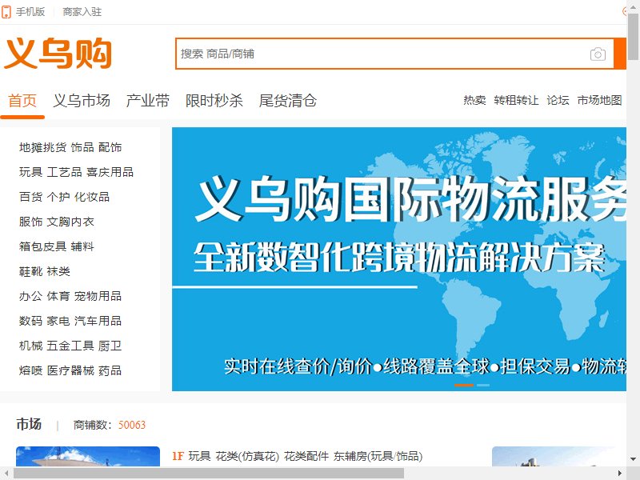
Task: Open the 花类(仿真花) link
Action: tap(247, 456)
